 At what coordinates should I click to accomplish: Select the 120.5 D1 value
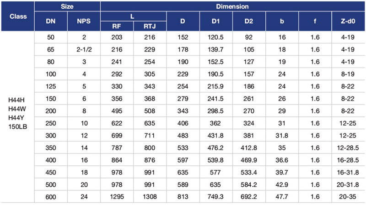(x=215, y=37)
